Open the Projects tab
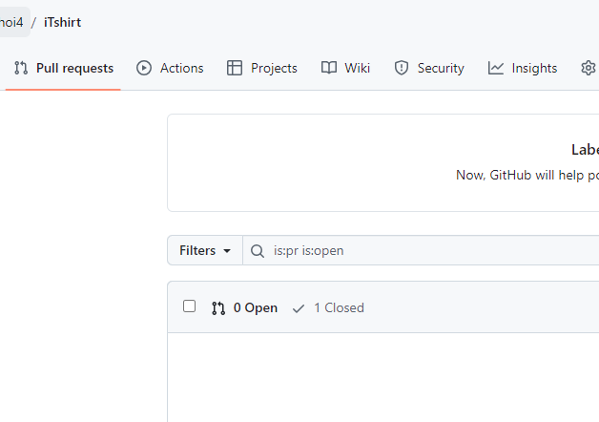This screenshot has width=599, height=422. pyautogui.click(x=262, y=68)
